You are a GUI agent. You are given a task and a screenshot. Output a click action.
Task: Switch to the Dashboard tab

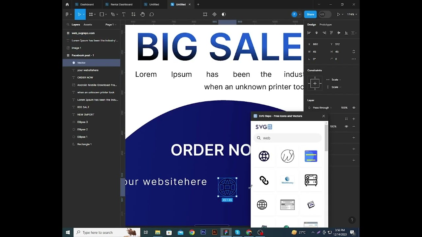click(87, 4)
